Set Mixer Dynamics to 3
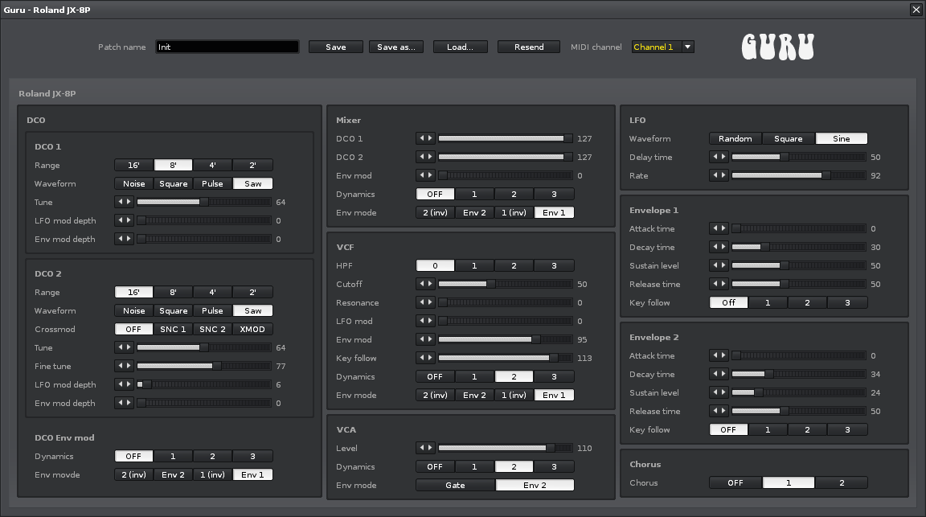Screen dimensions: 926x517 (x=554, y=195)
